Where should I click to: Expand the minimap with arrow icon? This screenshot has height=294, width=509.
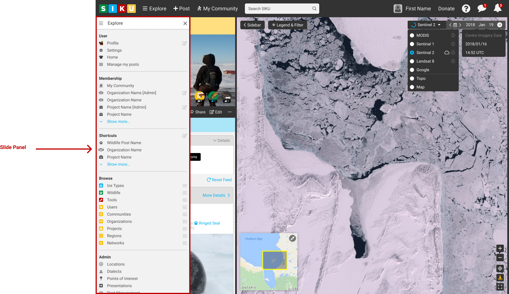click(292, 238)
